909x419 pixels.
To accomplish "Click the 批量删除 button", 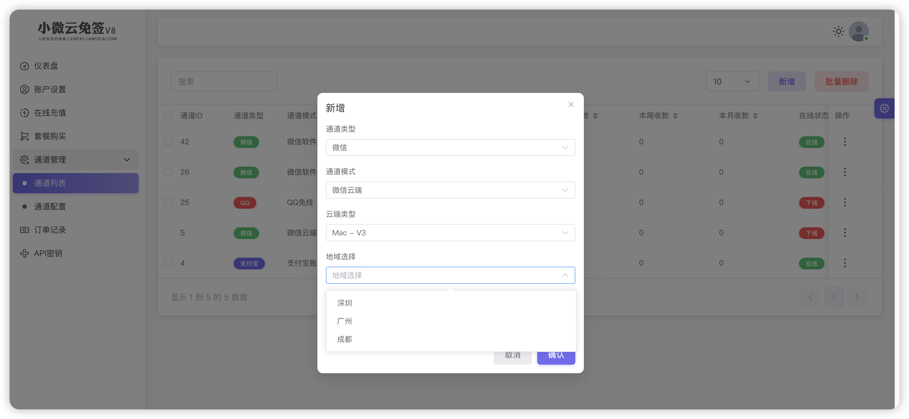I will tap(841, 81).
